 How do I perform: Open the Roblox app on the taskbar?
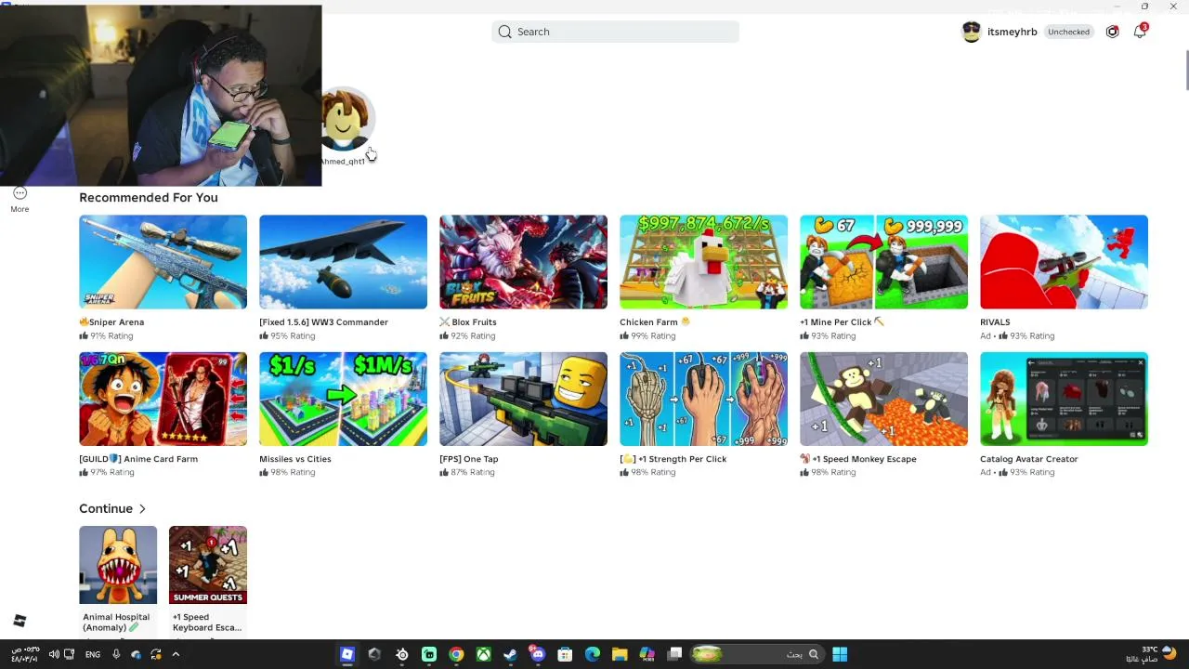coord(347,654)
